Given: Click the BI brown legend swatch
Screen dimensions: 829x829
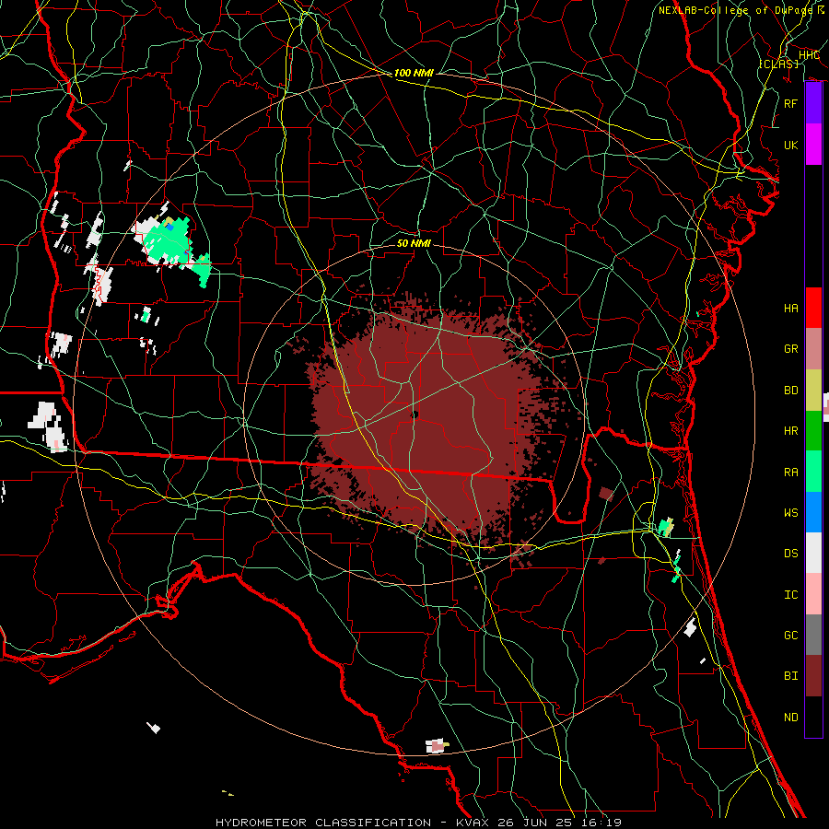Looking at the screenshot, I should [813, 676].
